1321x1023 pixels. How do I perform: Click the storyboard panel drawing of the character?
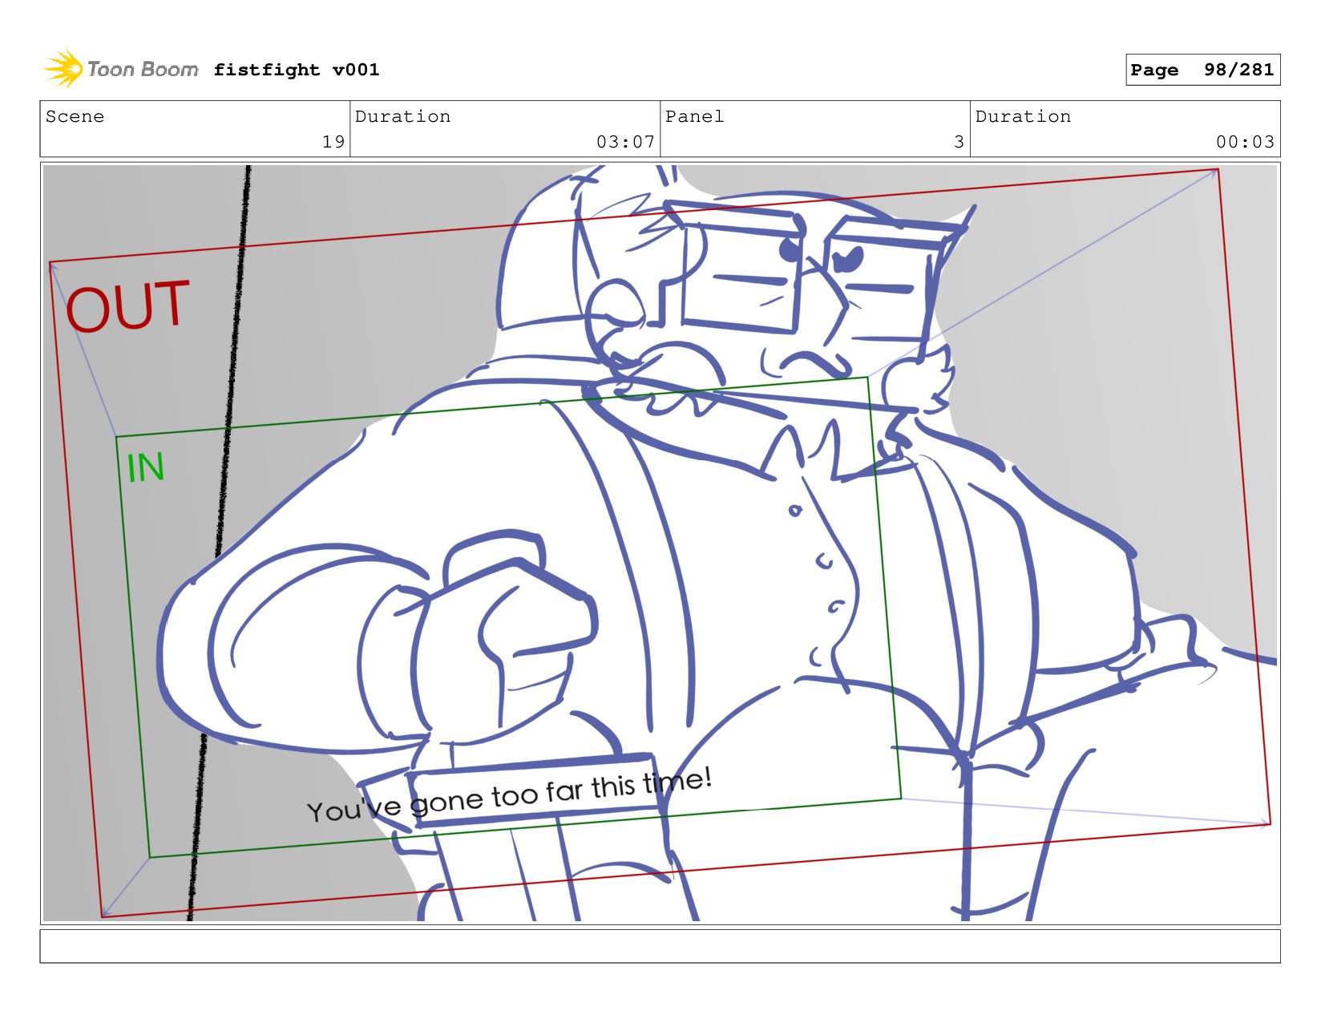[x=660, y=543]
